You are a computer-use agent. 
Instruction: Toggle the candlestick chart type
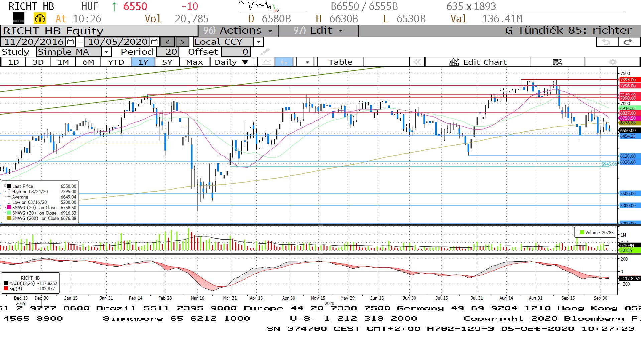click(x=284, y=62)
